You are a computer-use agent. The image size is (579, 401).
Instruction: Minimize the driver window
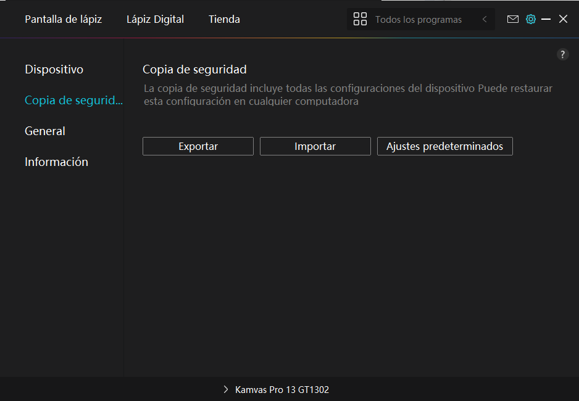(x=546, y=19)
